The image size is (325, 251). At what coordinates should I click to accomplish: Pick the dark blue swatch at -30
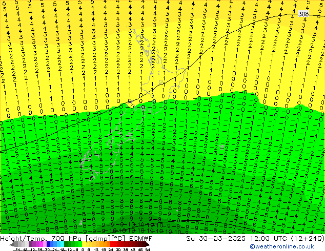pos(48,244)
